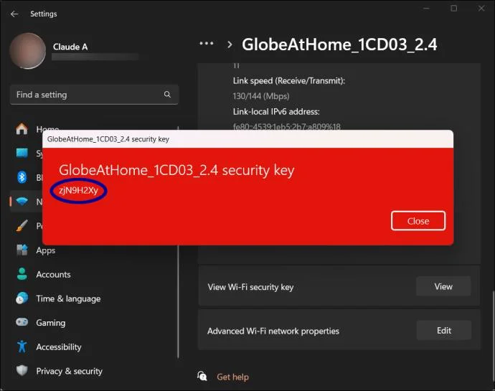Click the GlobeAtHome_1CD03_2.4 page title
This screenshot has height=391, width=495.
[339, 44]
